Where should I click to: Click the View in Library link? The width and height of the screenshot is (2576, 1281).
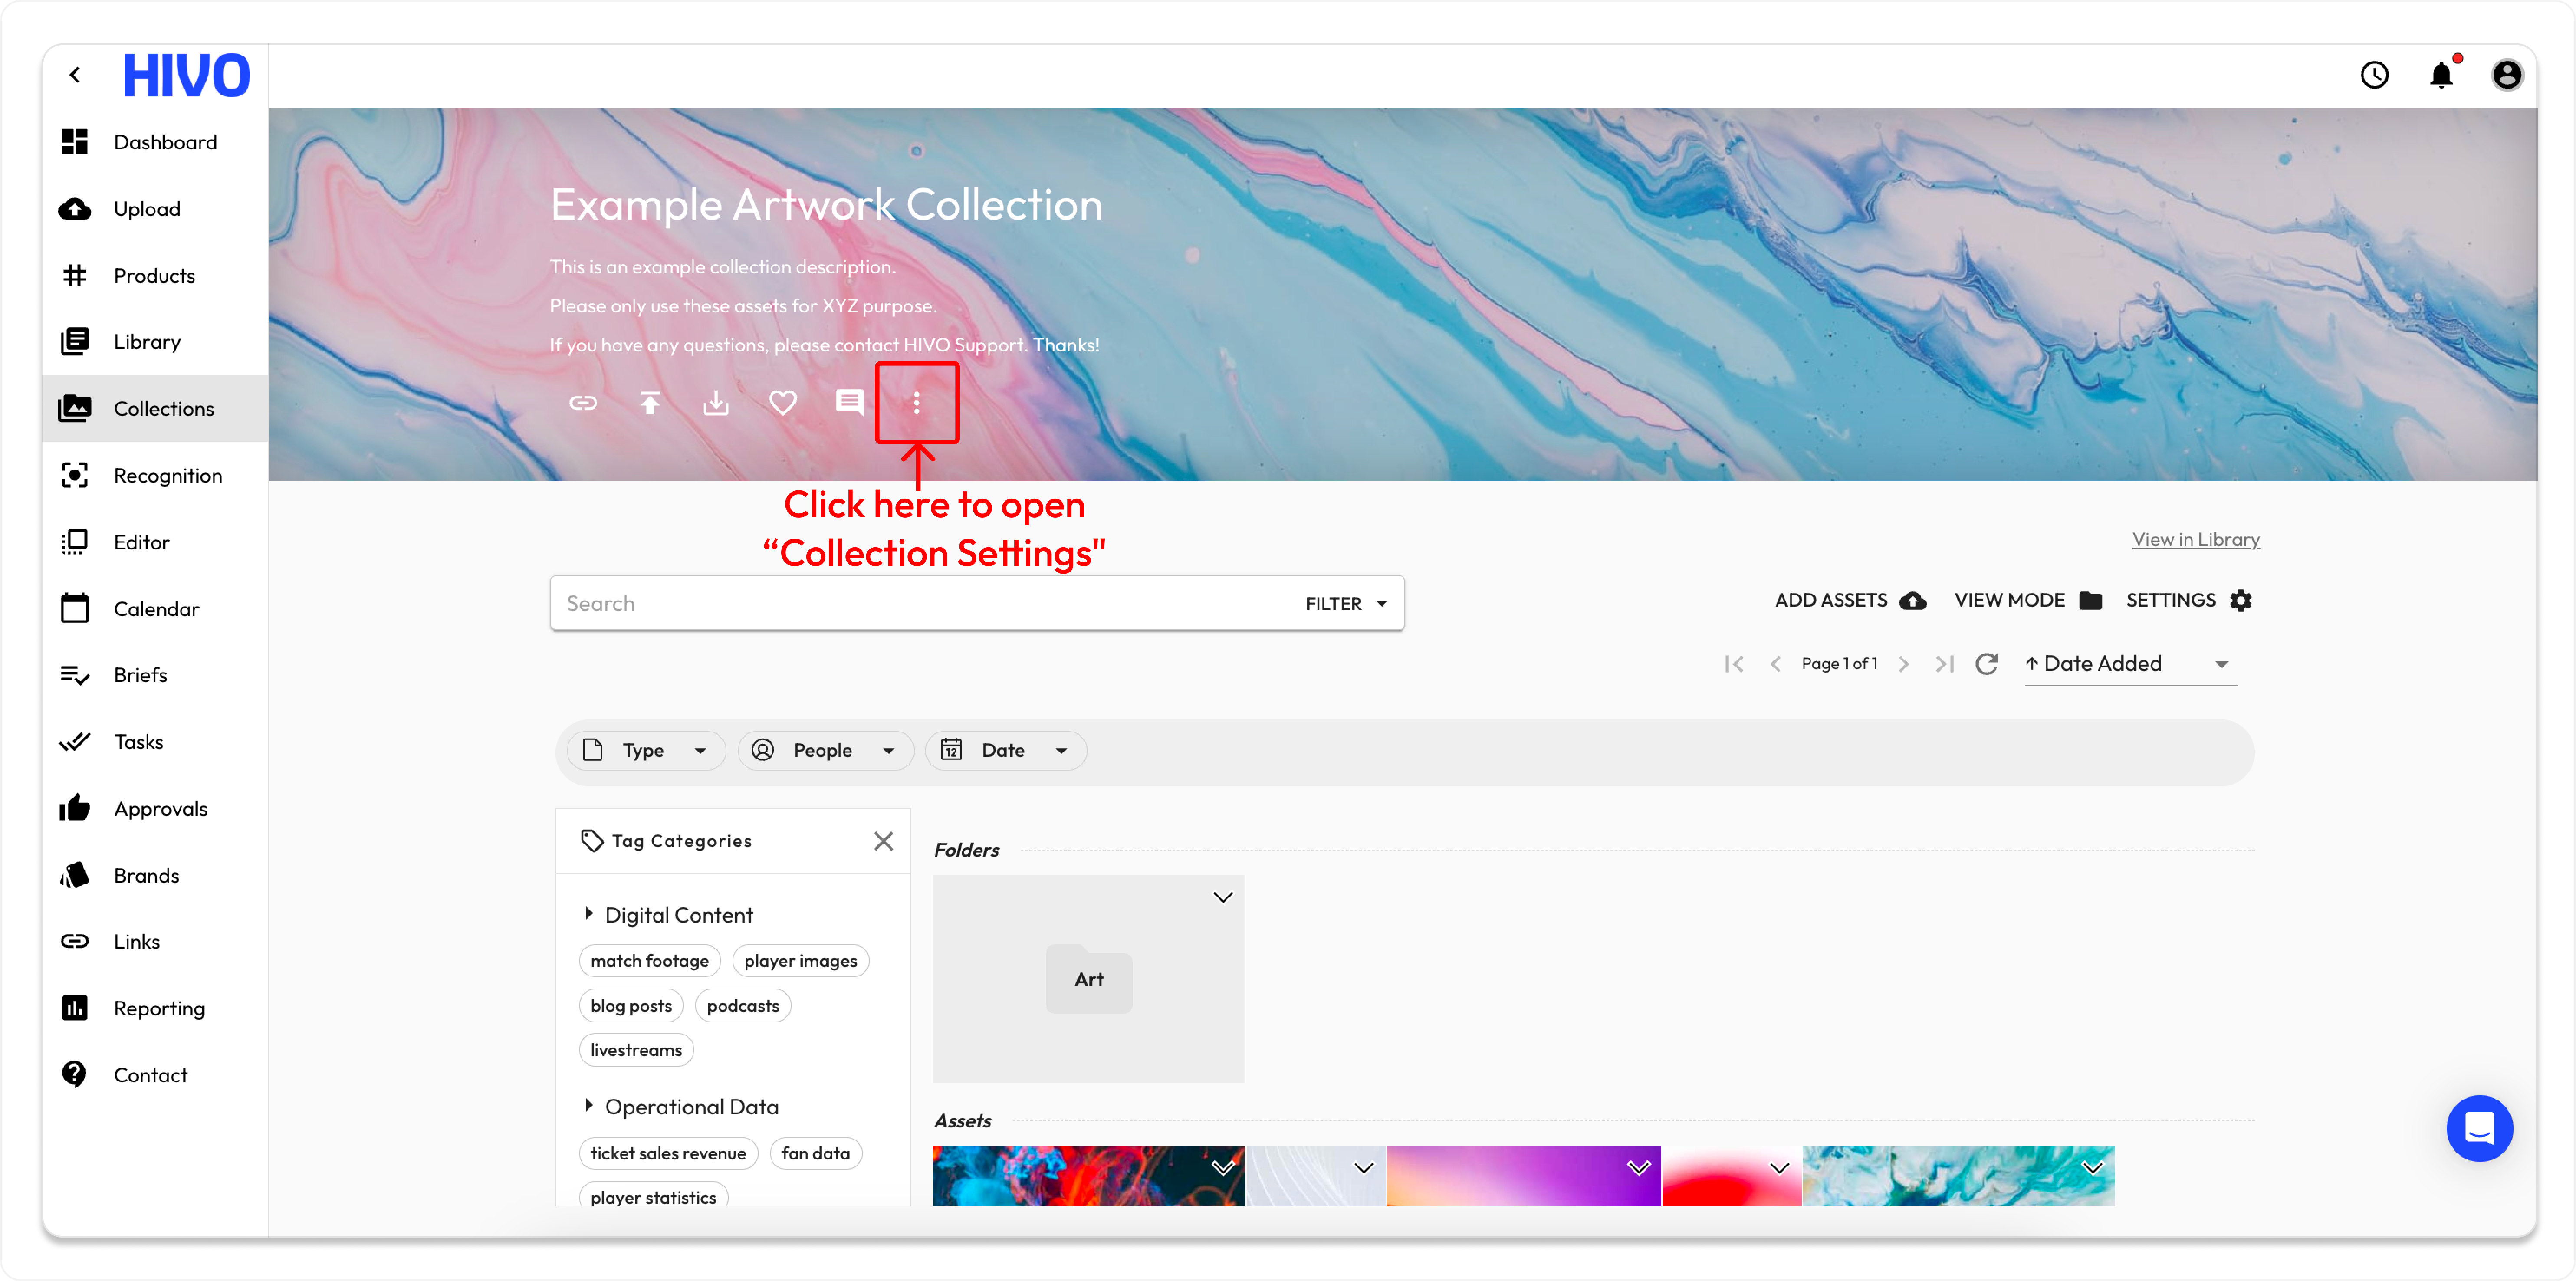(2195, 540)
